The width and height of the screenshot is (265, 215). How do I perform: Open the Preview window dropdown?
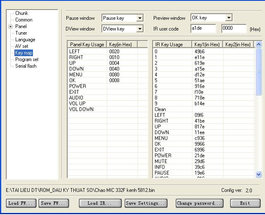pyautogui.click(x=229, y=18)
